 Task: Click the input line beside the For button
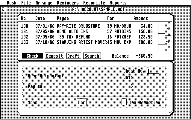point(101,103)
